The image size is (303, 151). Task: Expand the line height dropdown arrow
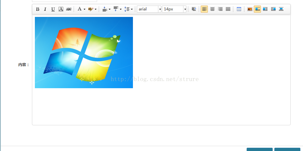click(132, 9)
